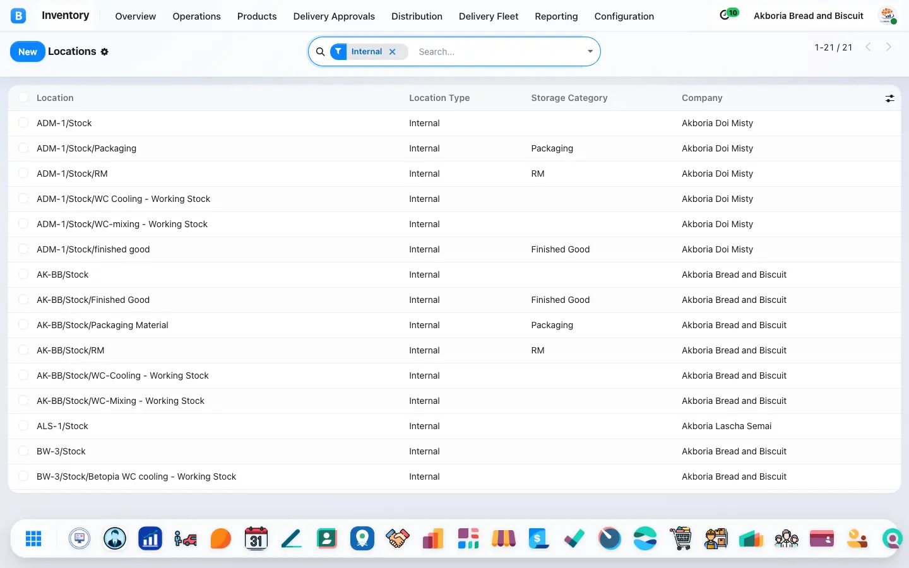Click the 1-21 / 21 pager counter

(833, 47)
